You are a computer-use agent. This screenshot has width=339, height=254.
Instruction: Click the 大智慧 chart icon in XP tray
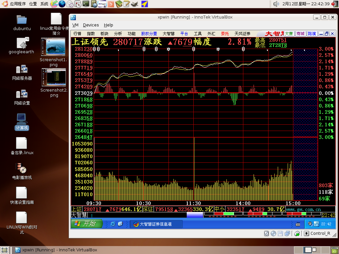tap(316, 224)
